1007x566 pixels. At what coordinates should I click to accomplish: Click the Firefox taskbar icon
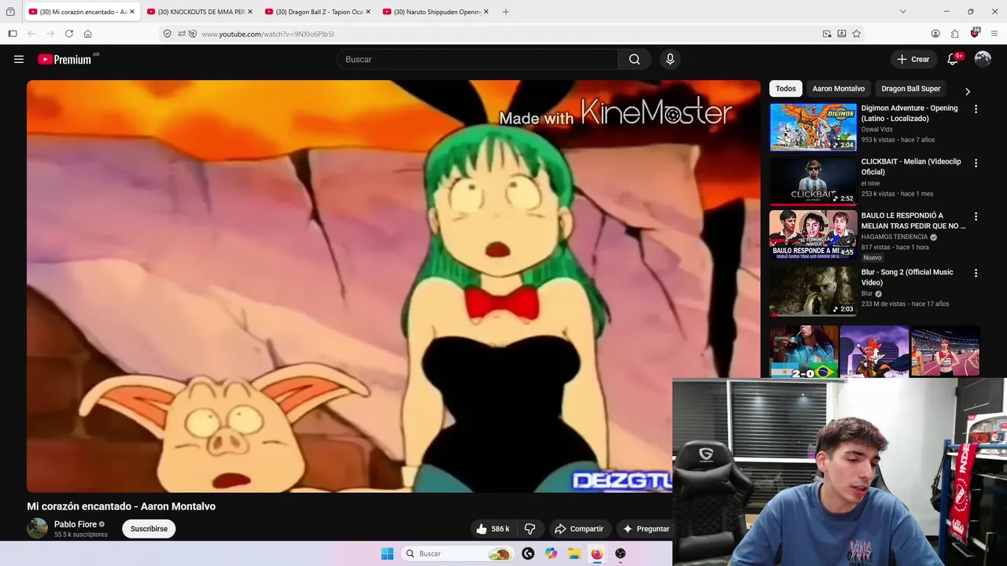(597, 553)
